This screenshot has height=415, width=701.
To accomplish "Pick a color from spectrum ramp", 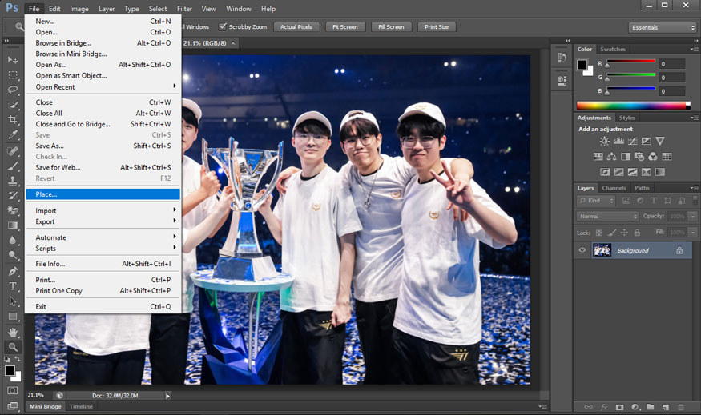I will (633, 106).
